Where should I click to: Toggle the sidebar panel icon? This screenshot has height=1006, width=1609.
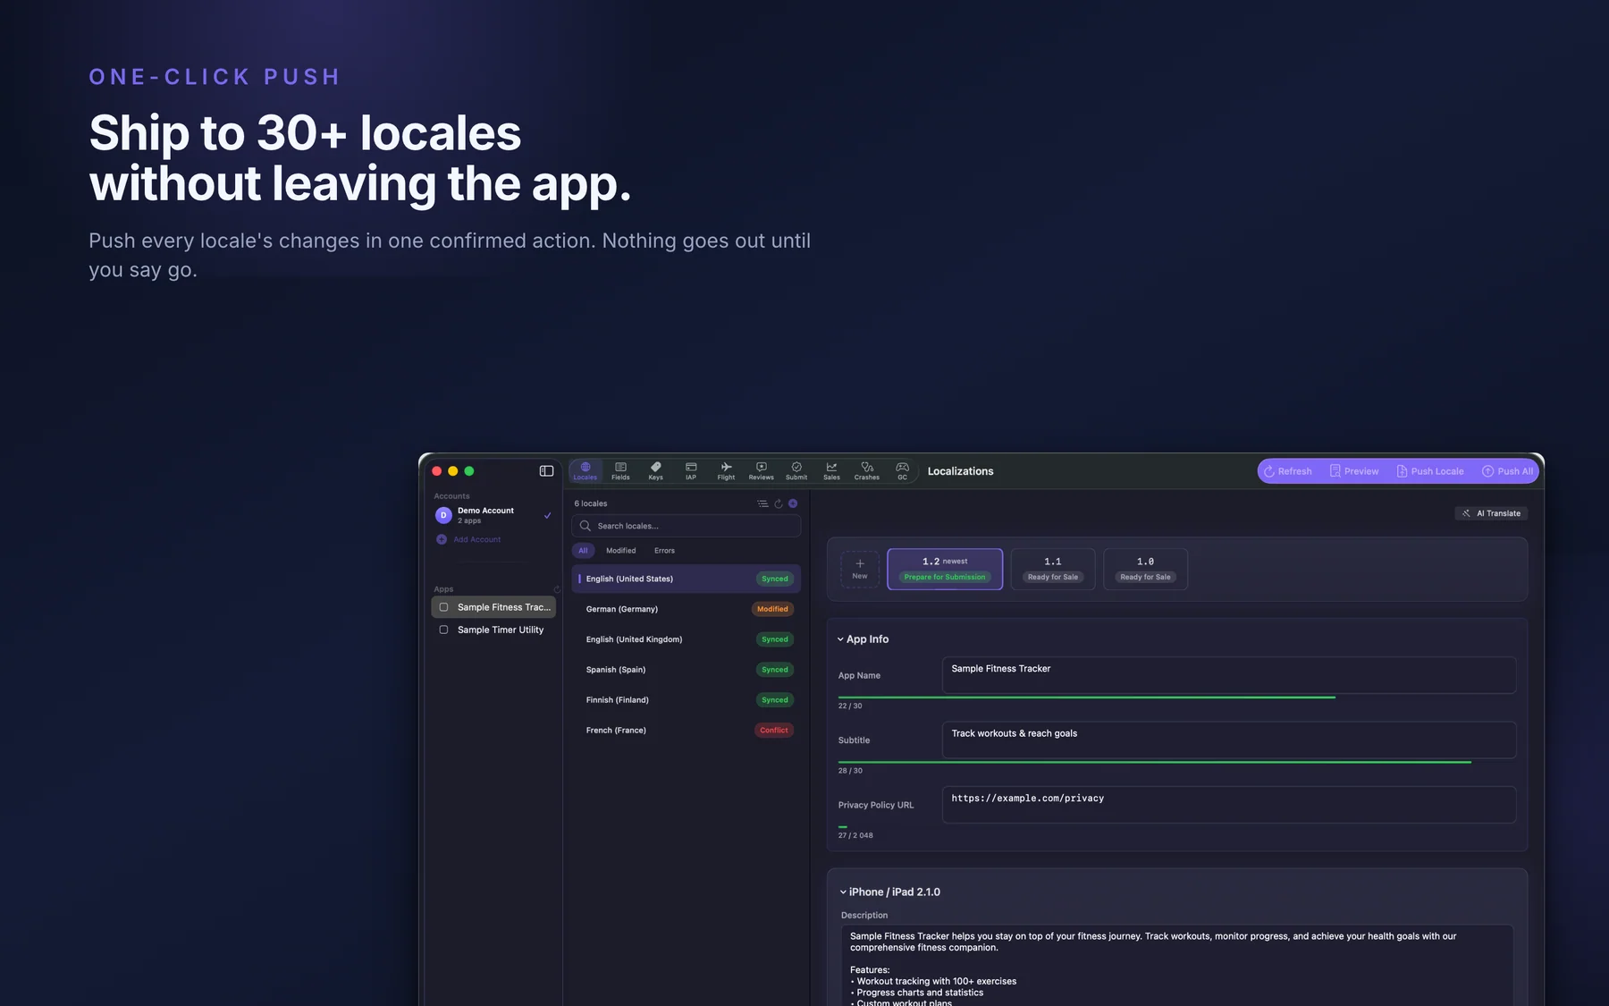[546, 471]
